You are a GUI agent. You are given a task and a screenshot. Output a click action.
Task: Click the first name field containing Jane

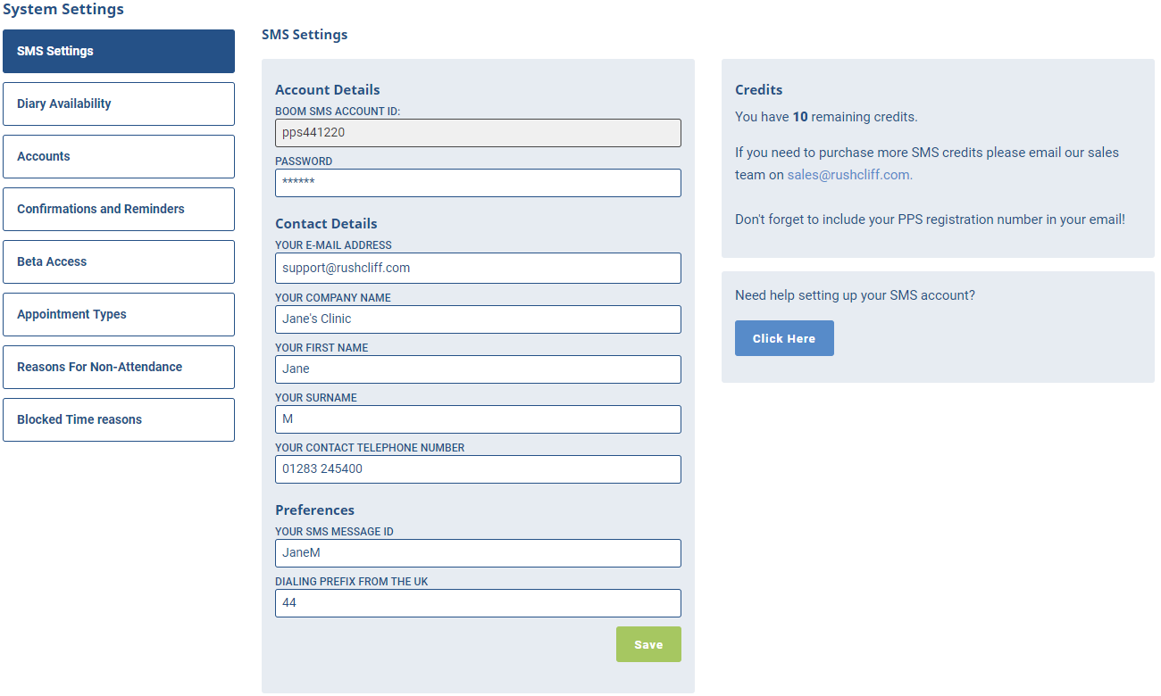[x=478, y=369]
